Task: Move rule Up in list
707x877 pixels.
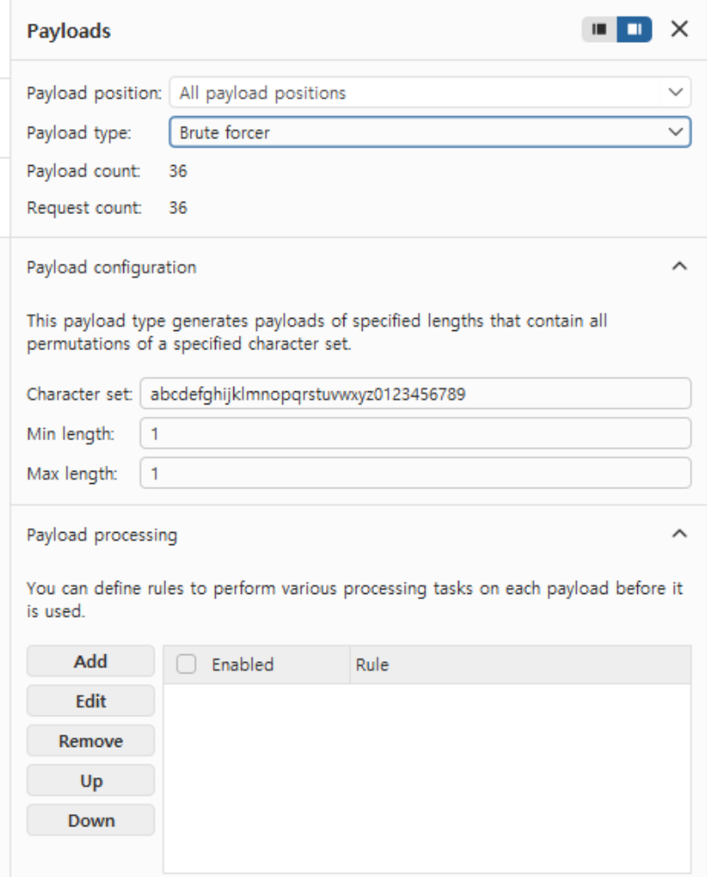Action: 91,780
